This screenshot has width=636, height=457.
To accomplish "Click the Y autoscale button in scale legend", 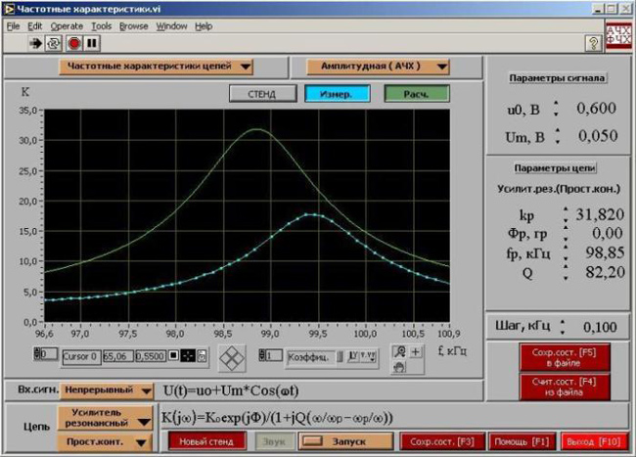I will coord(353,356).
